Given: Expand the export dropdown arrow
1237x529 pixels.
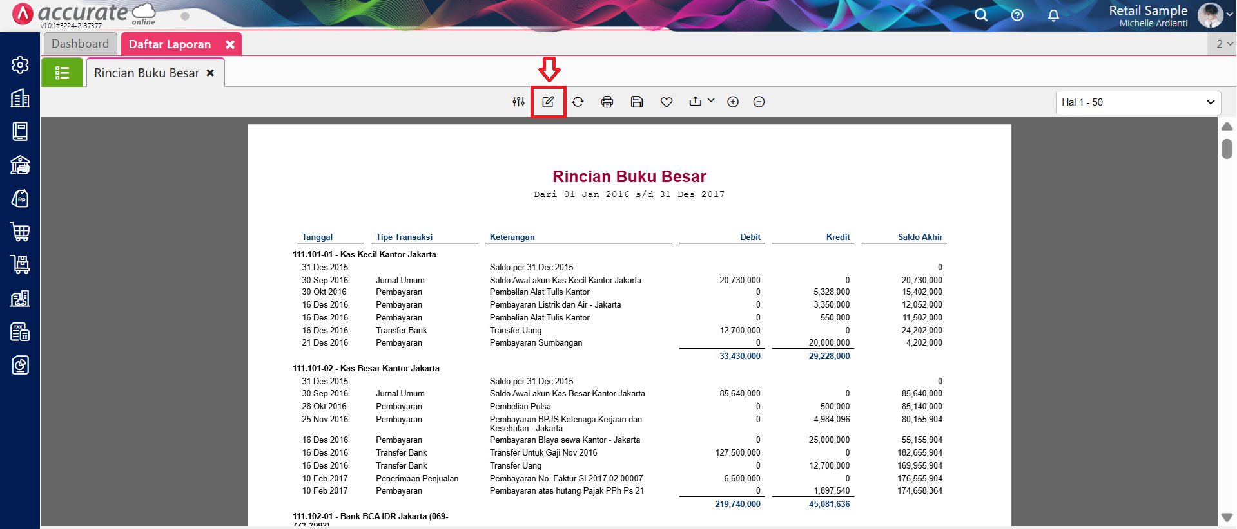Looking at the screenshot, I should tap(711, 100).
